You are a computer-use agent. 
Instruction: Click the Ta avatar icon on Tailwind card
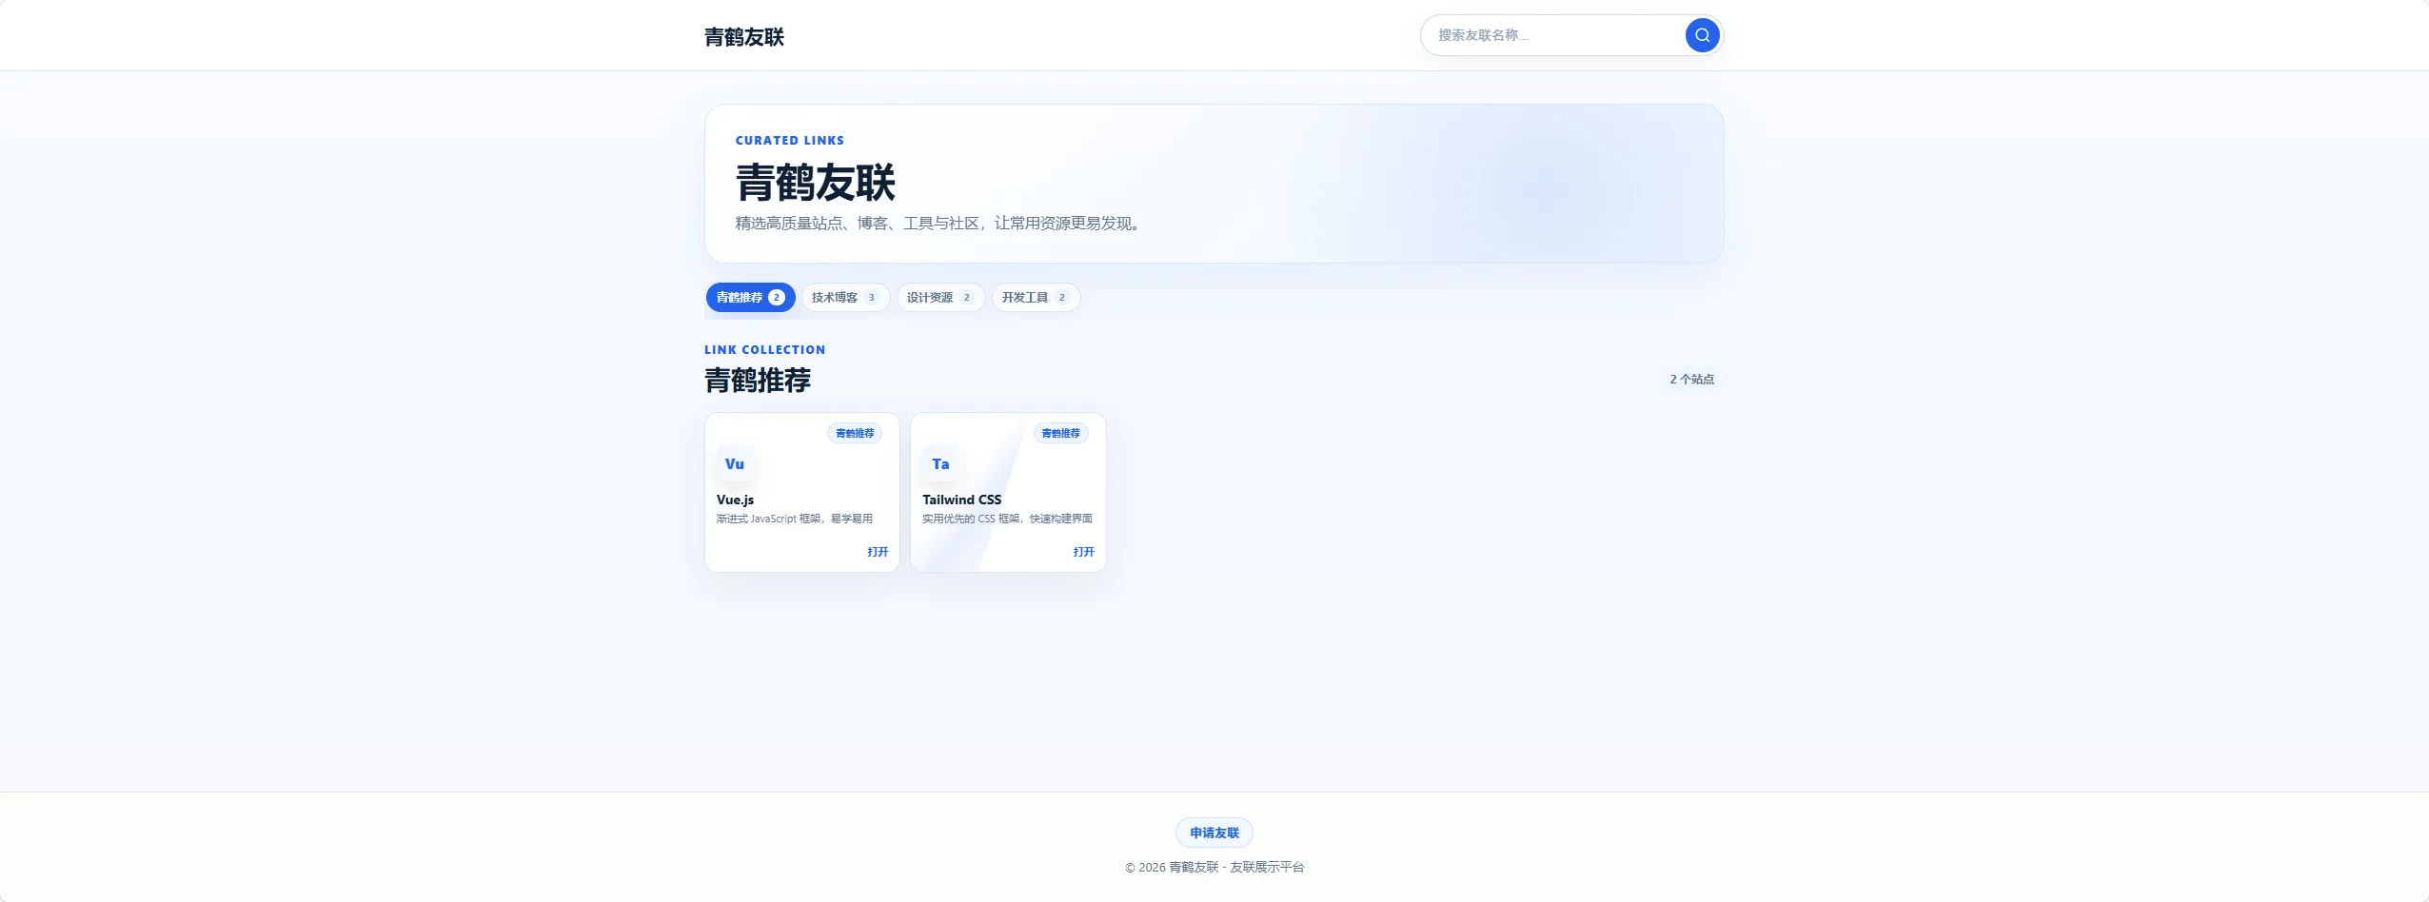click(940, 464)
